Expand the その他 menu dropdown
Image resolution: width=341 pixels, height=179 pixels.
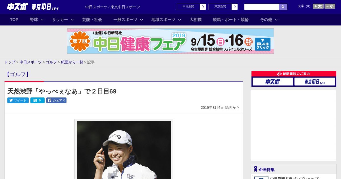click(x=269, y=20)
